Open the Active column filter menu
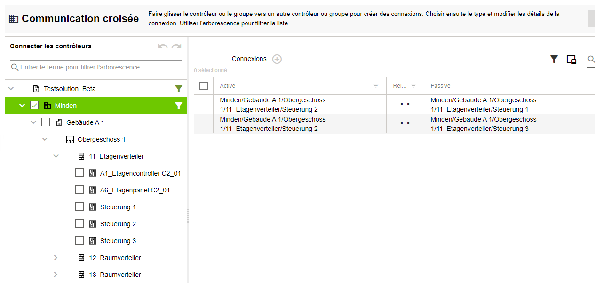 (x=376, y=86)
